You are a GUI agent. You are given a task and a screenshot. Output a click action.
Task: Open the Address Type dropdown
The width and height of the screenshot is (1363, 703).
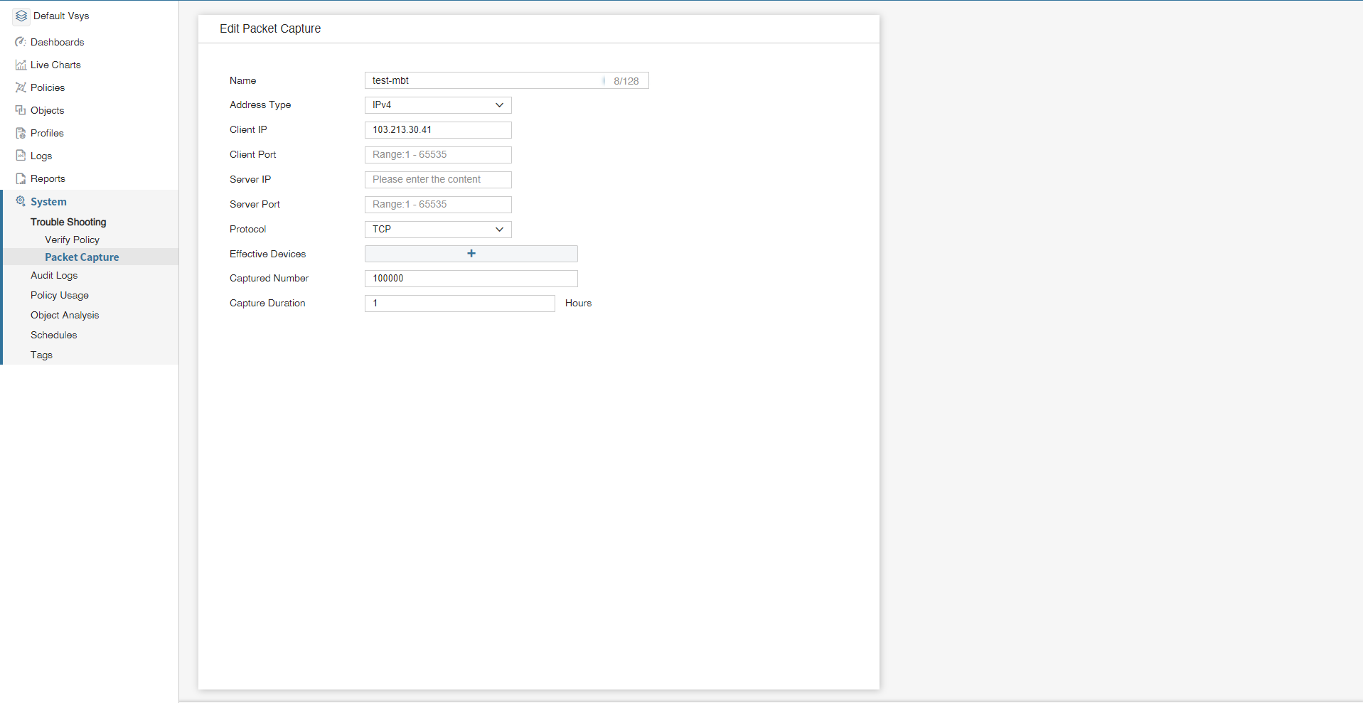click(x=437, y=105)
